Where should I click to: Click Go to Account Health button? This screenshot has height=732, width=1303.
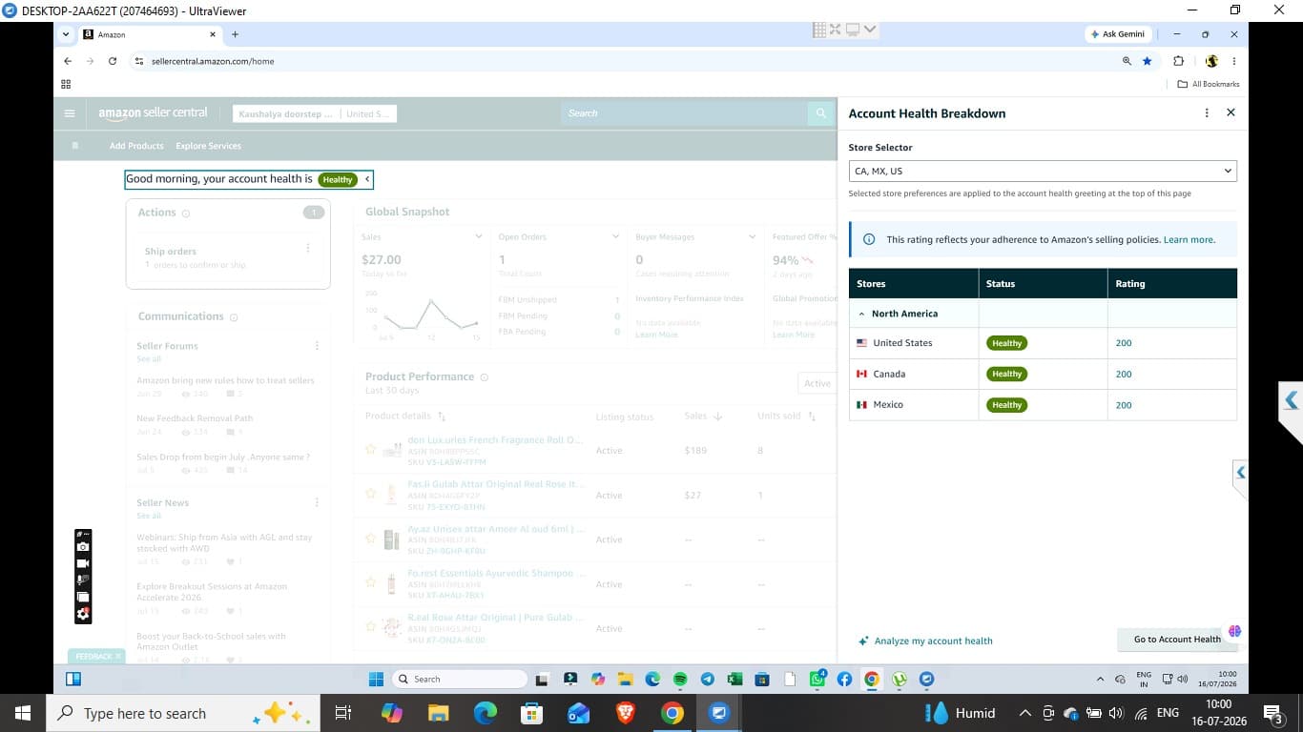(x=1177, y=640)
